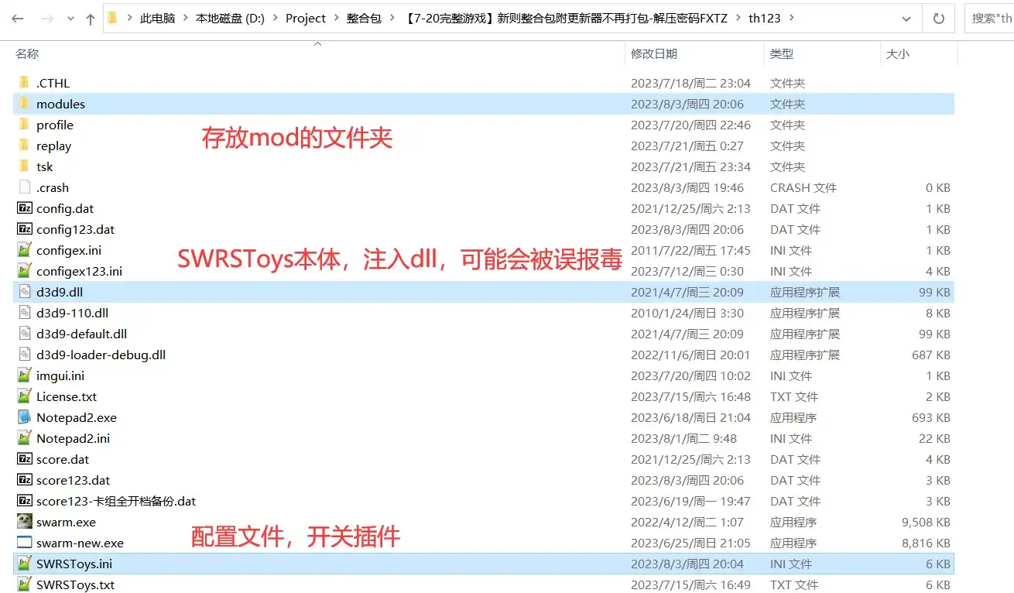Click the 2022/4/12/周二 1:07 date cell
The width and height of the screenshot is (1014, 593).
point(687,522)
